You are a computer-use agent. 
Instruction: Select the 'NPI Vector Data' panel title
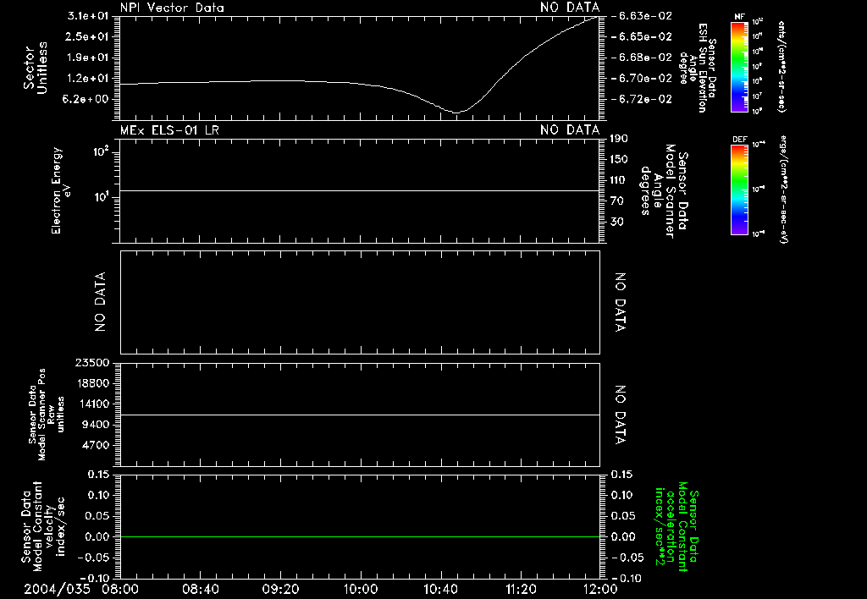(x=172, y=8)
